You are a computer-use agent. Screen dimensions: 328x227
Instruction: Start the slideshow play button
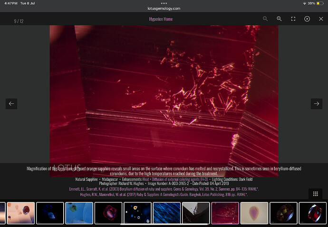pyautogui.click(x=307, y=19)
